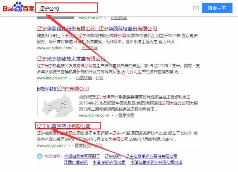The width and height of the screenshot is (238, 172).
Task: Open 辽宁仙草堂药业有限公司 result title
Action: point(64,126)
